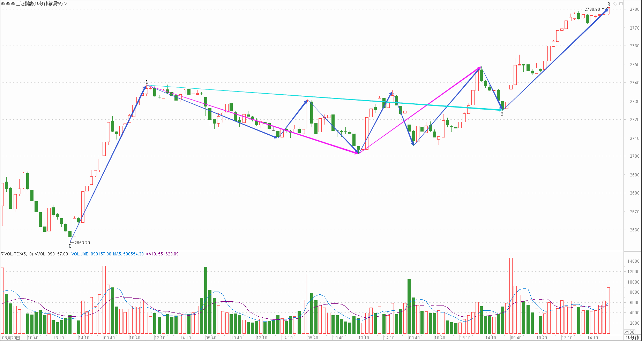Screen dimensions: 642x341
Task: Open the 10分钟 period selector
Action: [x=632, y=338]
